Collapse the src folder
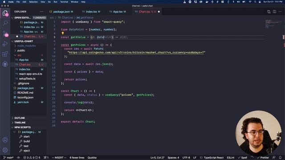The width and height of the screenshot is (285, 160). (x=19, y=55)
